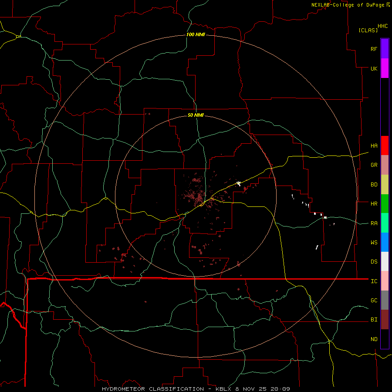This screenshot has width=392, height=392.
Task: Click the Hydrometeor Classification KBLX title text
Action: click(196, 389)
